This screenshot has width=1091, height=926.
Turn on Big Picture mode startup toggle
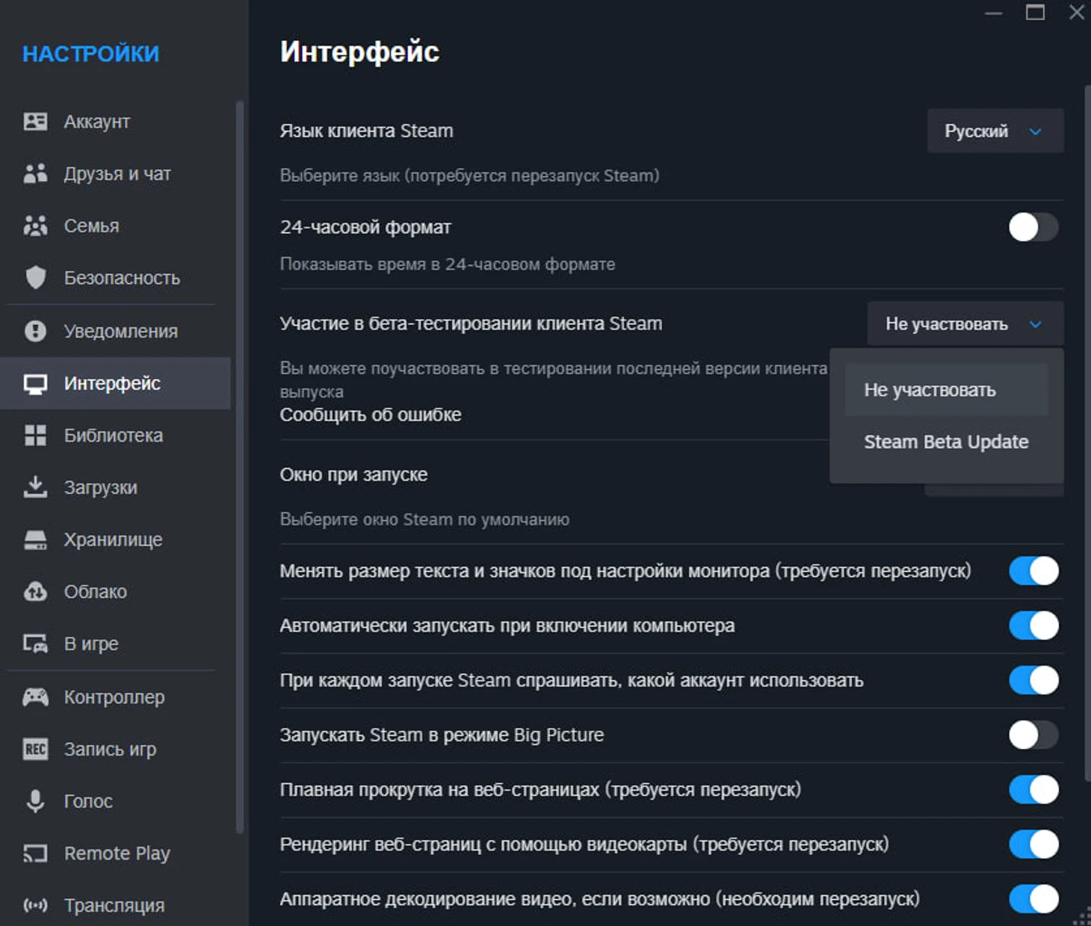pos(1033,735)
